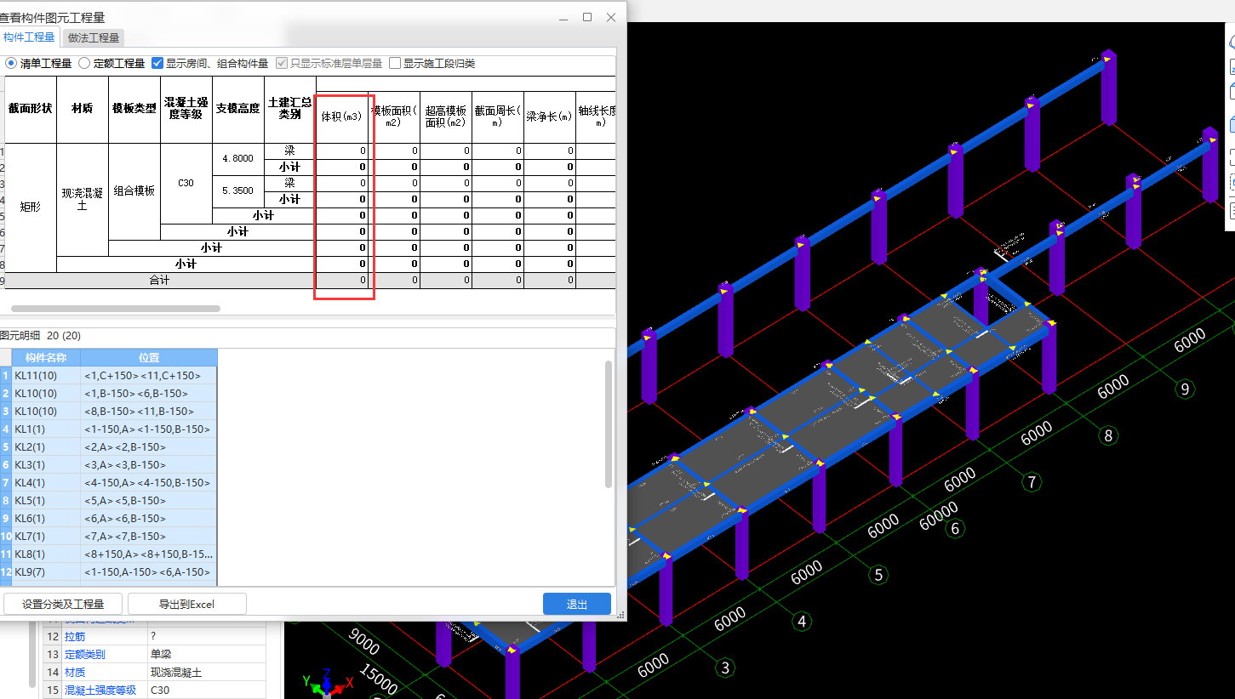Select the 5.3500 支模高度 cell
1235x699 pixels.
tap(238, 191)
